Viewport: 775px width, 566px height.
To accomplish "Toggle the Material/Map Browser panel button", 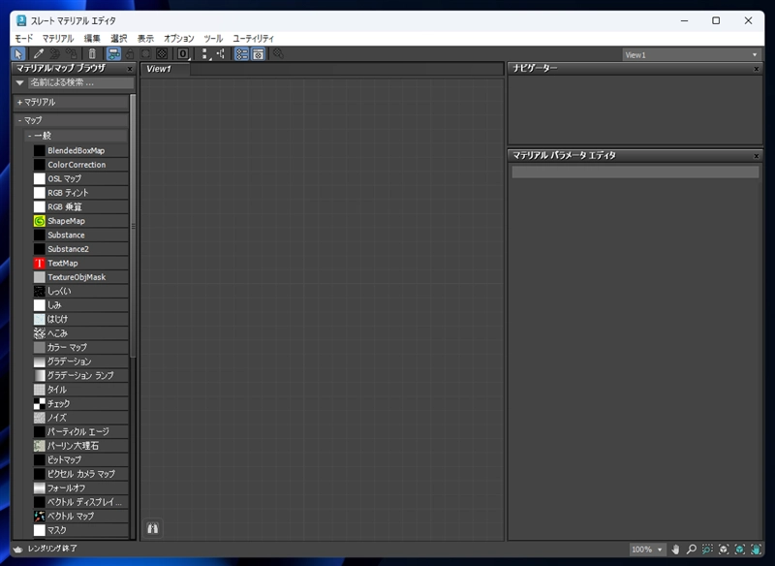I will coord(241,54).
